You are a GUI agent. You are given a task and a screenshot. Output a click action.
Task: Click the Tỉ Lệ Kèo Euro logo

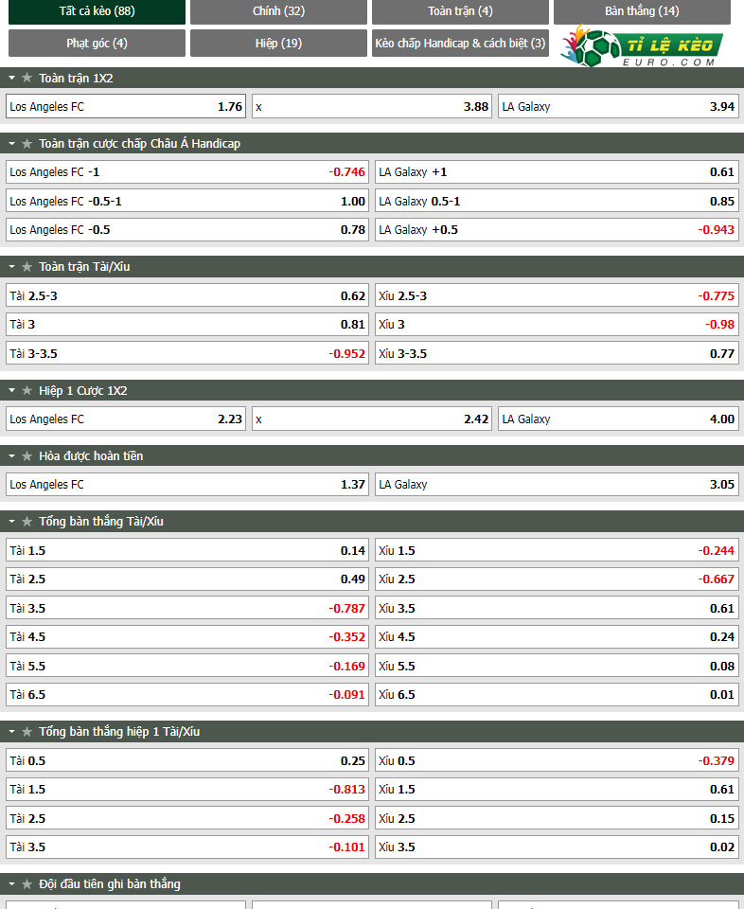point(642,45)
